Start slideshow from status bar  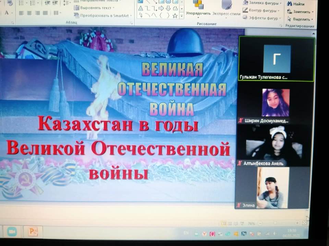point(242,223)
